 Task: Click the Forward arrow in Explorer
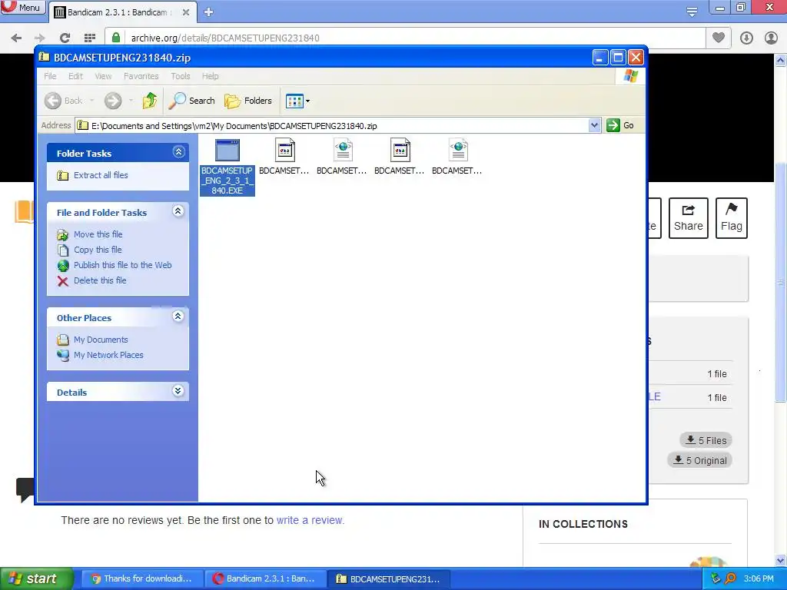[x=113, y=101]
